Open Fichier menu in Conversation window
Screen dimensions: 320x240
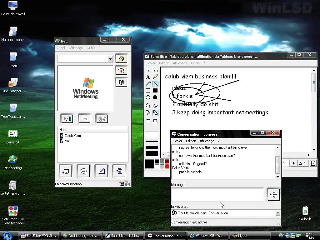(x=177, y=141)
